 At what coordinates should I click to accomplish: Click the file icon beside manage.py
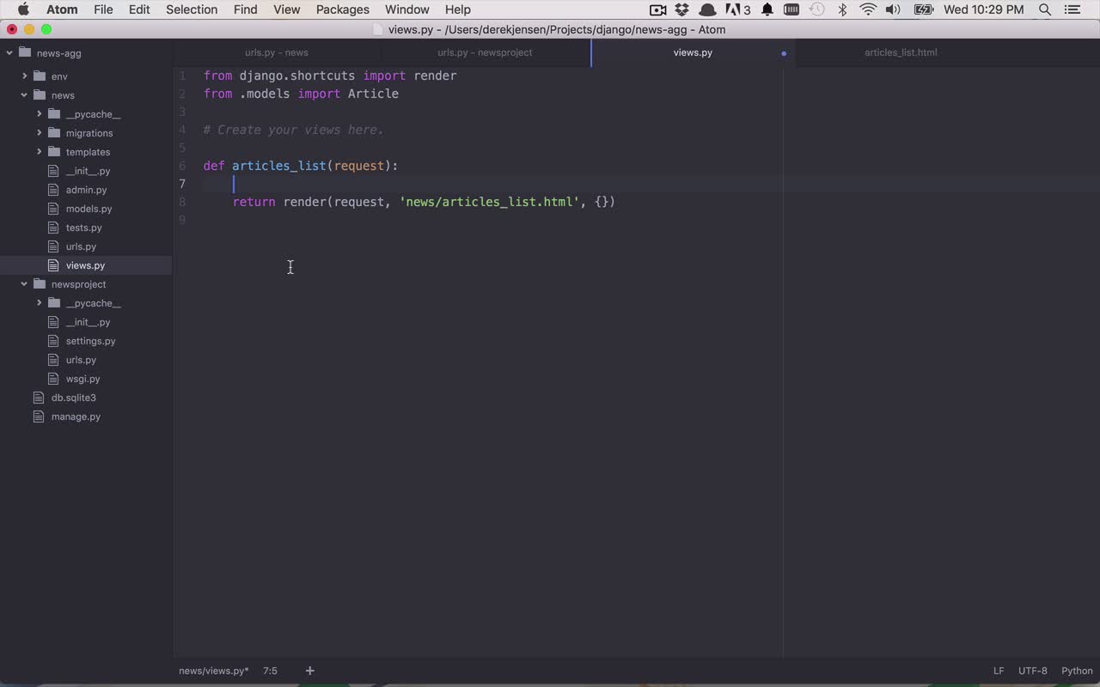coord(38,416)
